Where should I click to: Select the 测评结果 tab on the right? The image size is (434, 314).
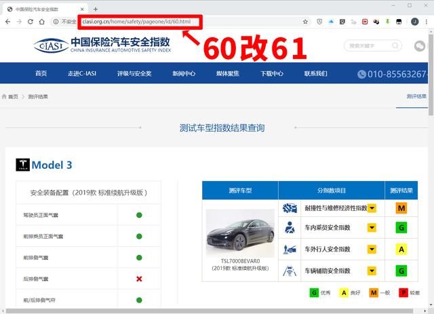(416, 96)
